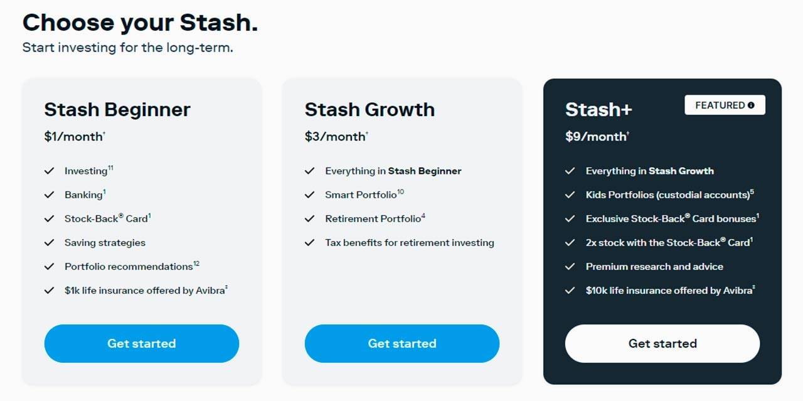
Task: Get started with Stash Beginner plan
Action: 142,343
